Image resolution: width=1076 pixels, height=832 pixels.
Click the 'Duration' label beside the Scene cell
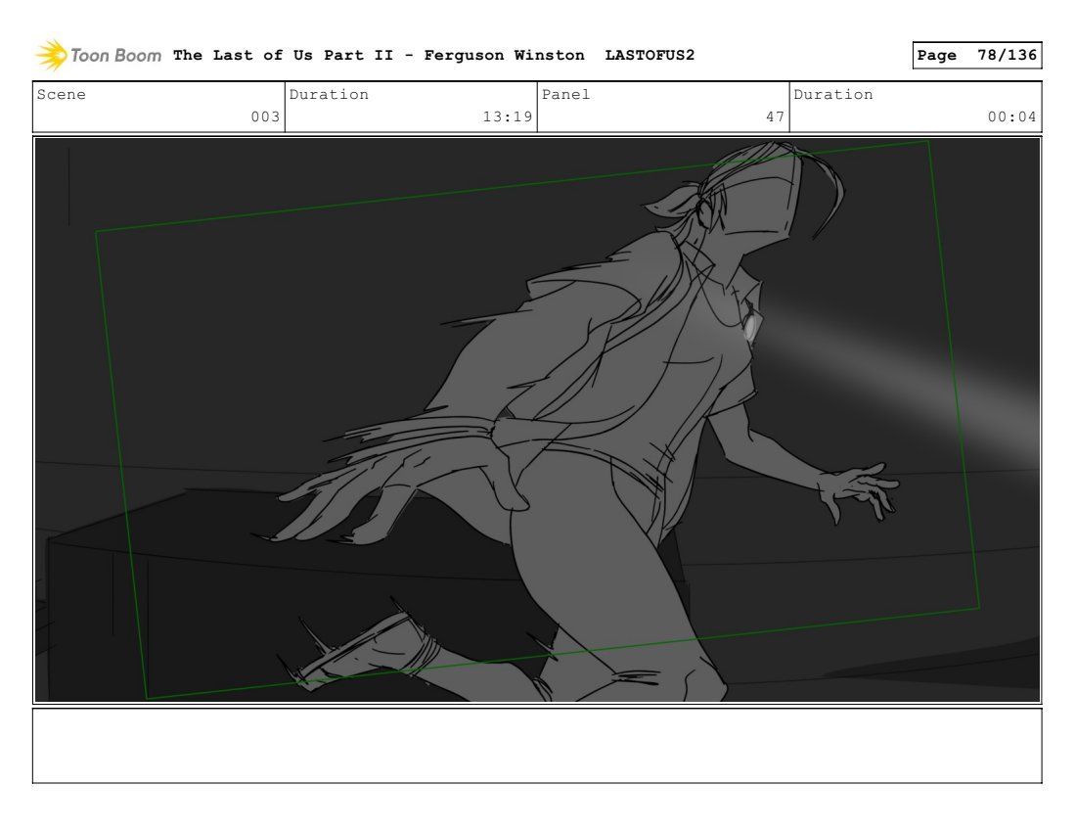point(329,95)
